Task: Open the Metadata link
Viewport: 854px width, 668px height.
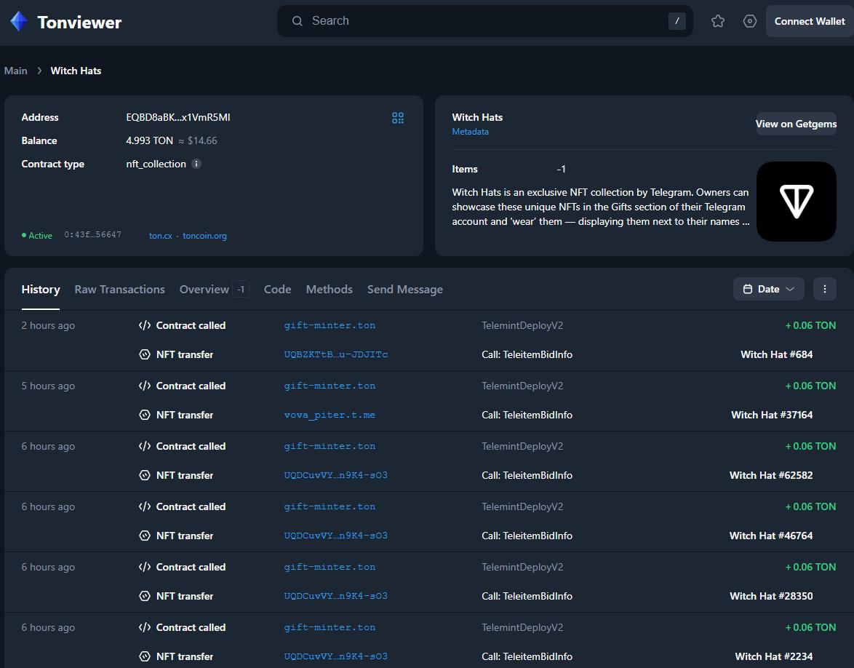Action: [x=470, y=132]
